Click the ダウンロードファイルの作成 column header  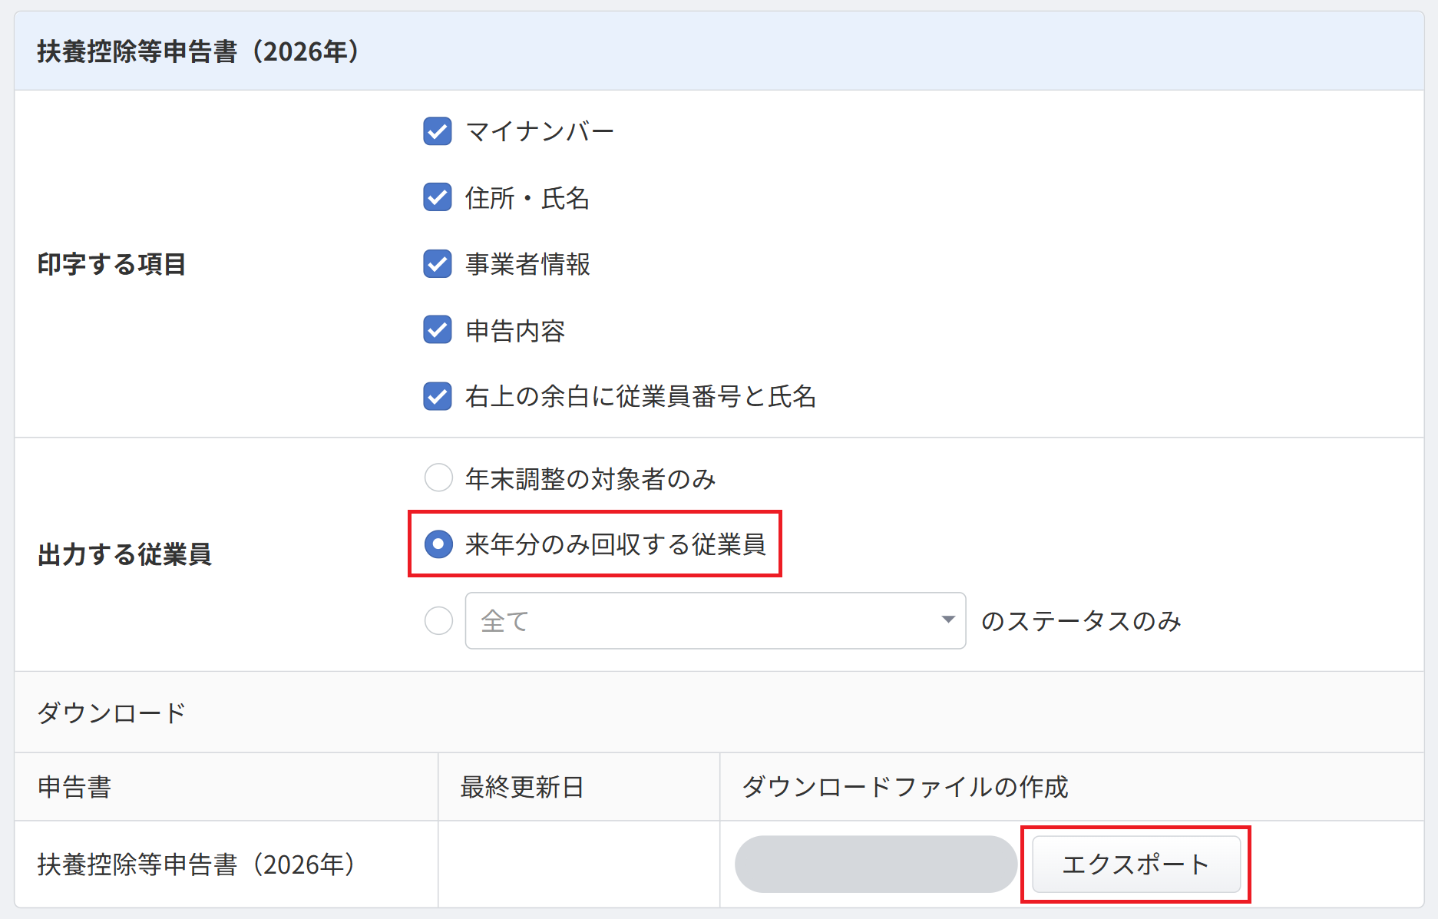(904, 787)
